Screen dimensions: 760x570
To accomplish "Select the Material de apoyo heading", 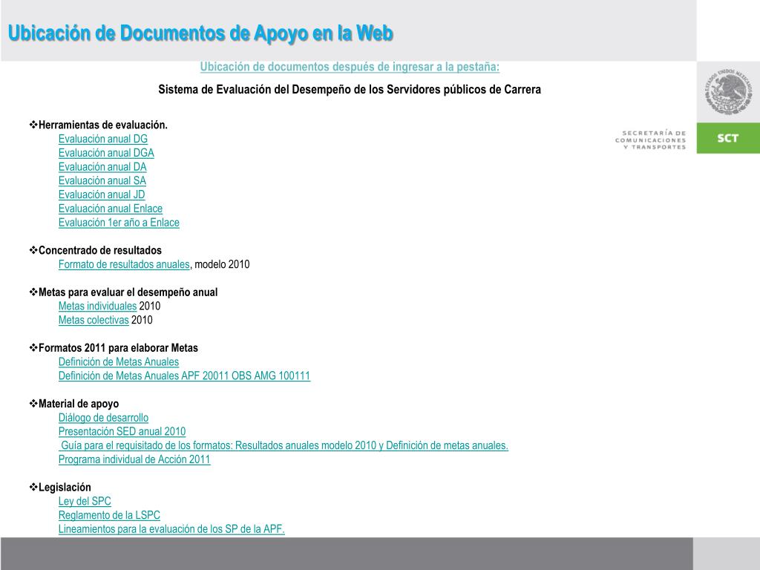I will tap(79, 404).
